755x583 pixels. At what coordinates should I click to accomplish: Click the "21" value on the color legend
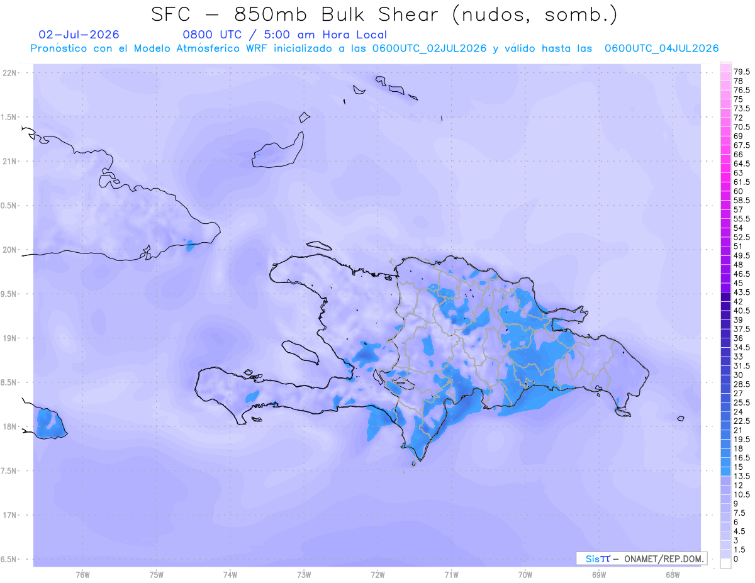pos(739,430)
